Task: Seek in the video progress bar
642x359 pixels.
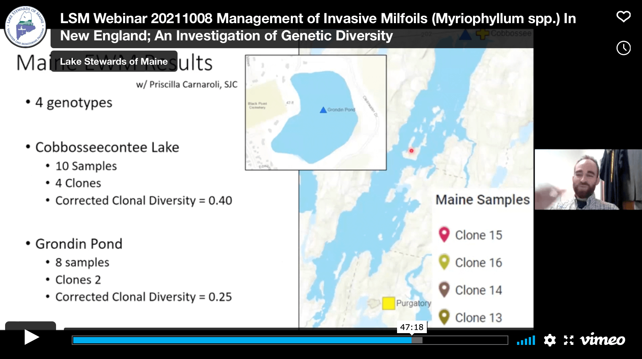Action: 290,340
